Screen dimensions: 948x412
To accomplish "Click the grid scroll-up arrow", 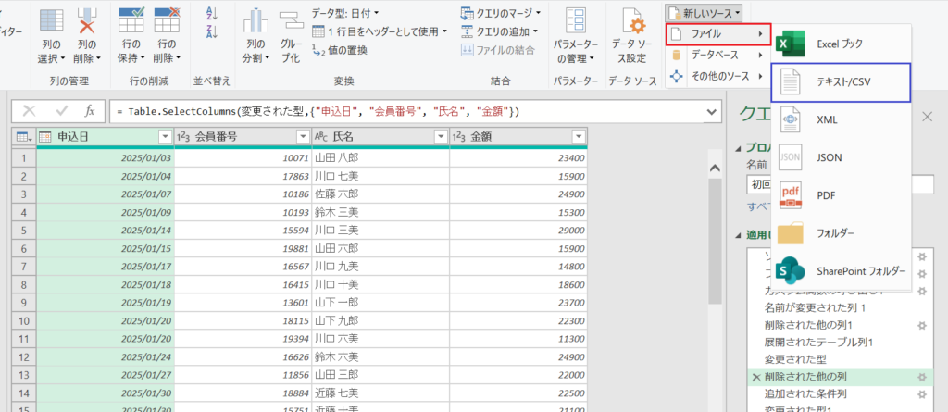I will click(x=715, y=169).
